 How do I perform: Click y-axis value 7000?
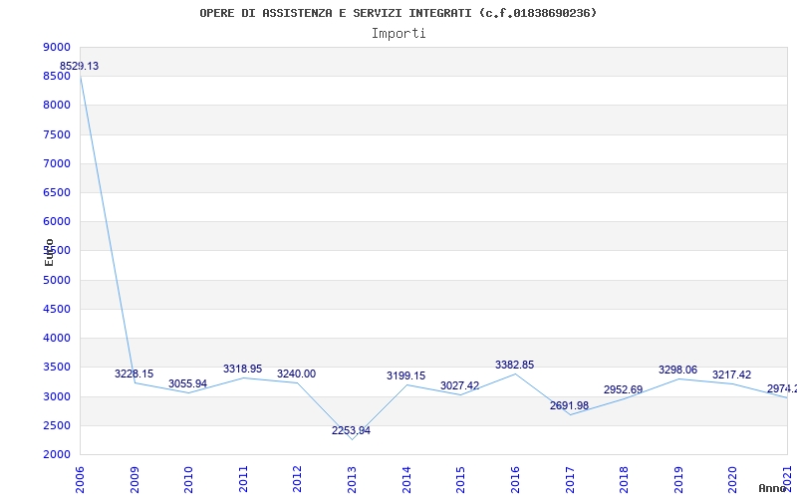57,163
